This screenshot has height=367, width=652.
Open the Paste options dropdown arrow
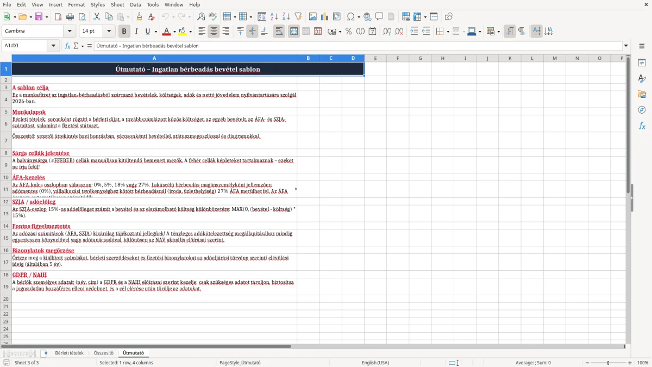pyautogui.click(x=127, y=17)
